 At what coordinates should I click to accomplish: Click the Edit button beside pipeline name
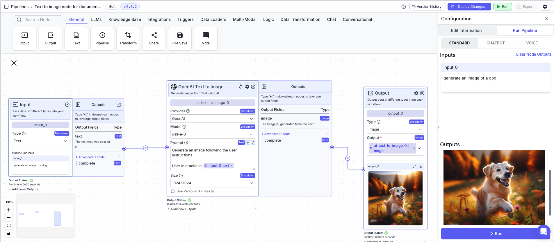point(112,7)
